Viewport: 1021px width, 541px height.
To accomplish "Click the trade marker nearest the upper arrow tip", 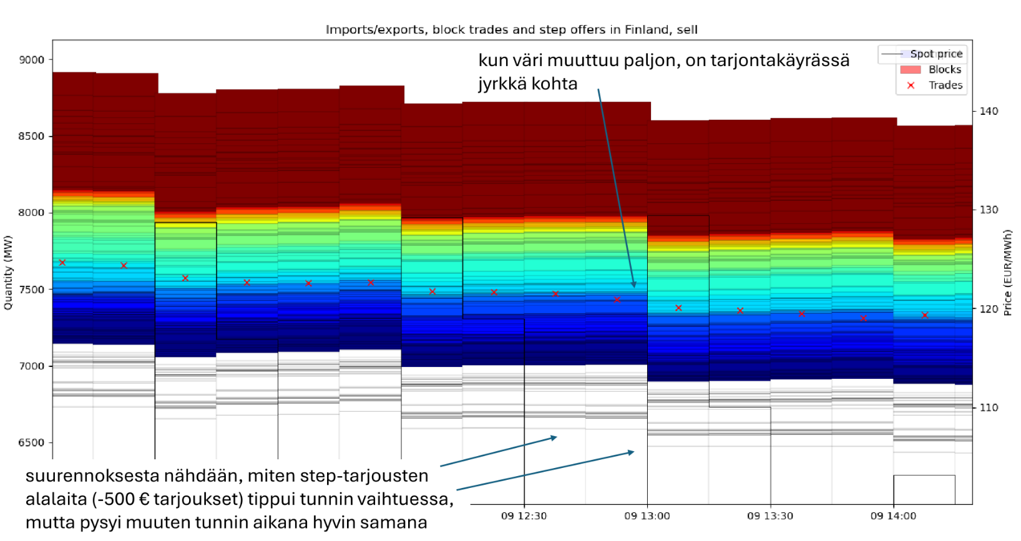I will [617, 300].
